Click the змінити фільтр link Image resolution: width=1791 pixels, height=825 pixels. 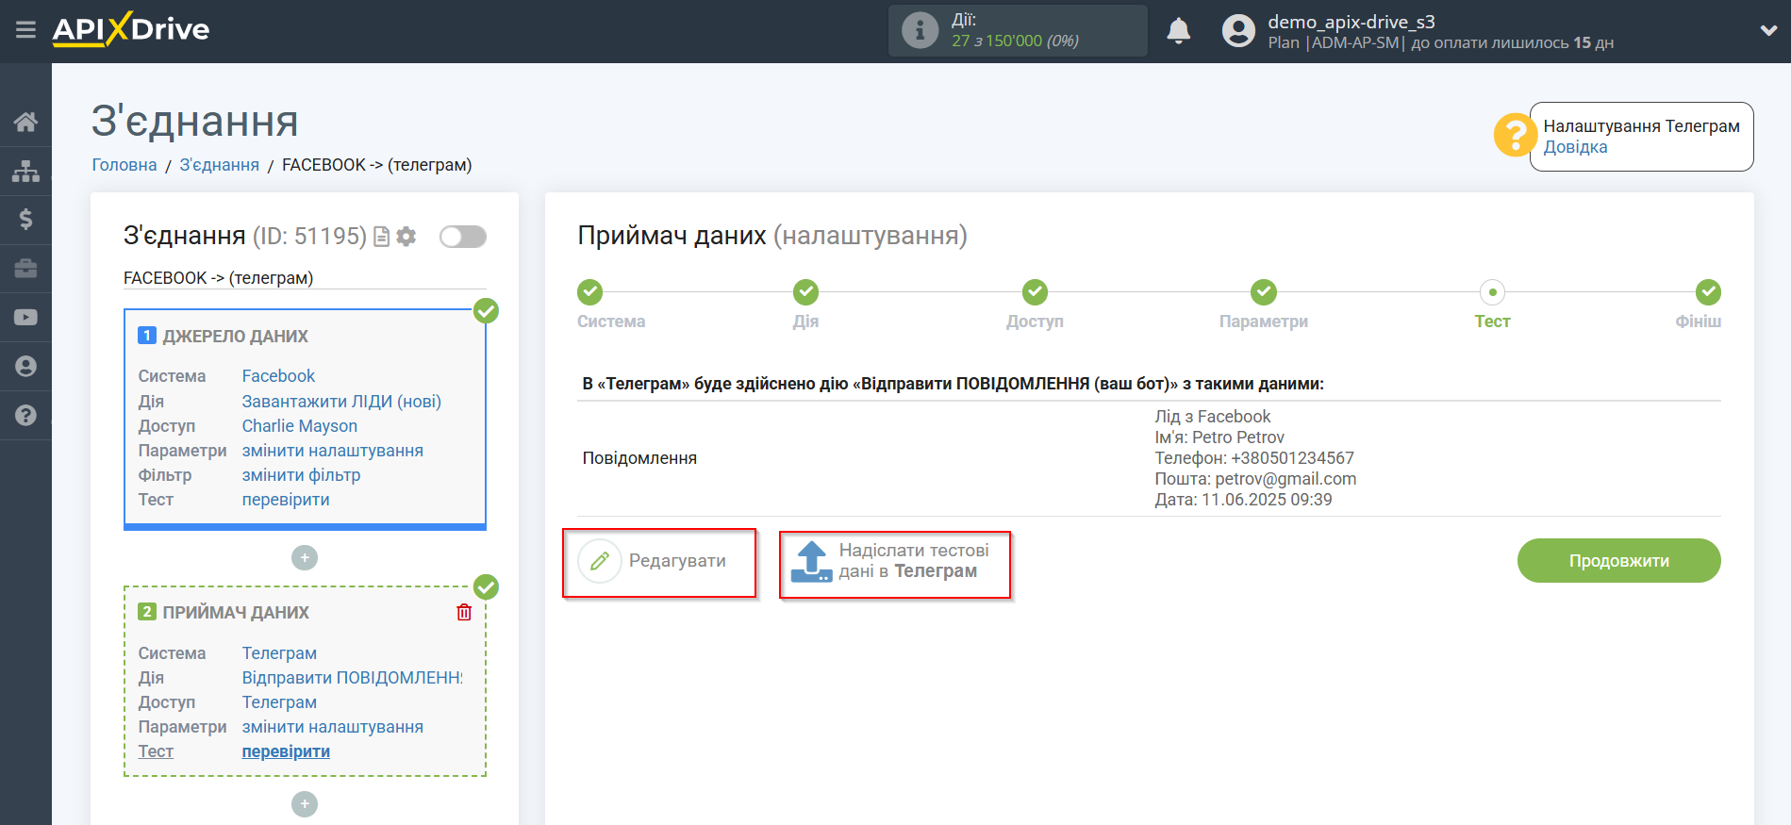(x=302, y=475)
